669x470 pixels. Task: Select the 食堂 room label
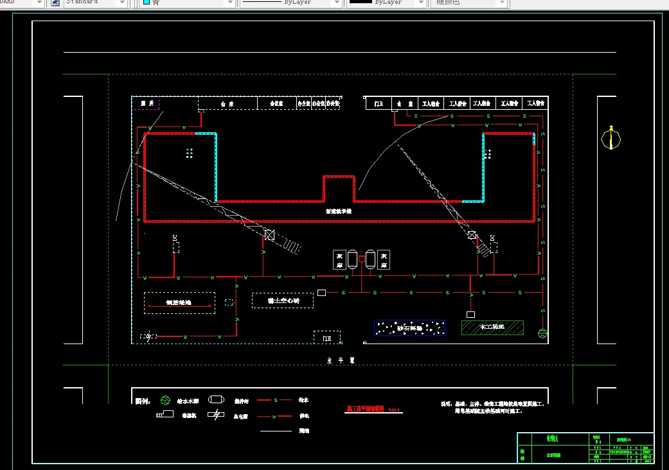tap(404, 103)
